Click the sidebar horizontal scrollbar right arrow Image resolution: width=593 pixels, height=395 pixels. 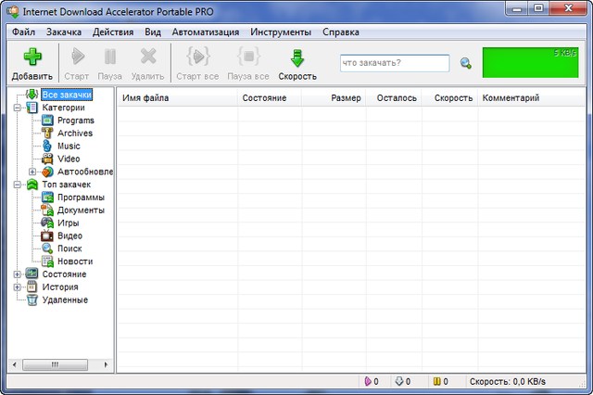click(107, 365)
